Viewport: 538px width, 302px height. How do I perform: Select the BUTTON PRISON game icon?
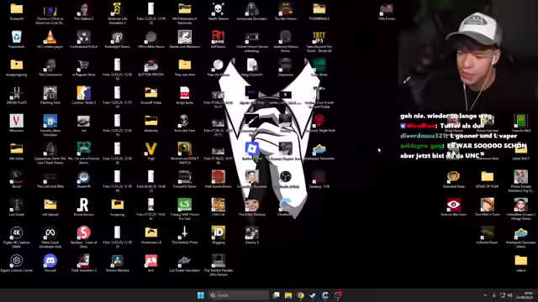click(151, 65)
